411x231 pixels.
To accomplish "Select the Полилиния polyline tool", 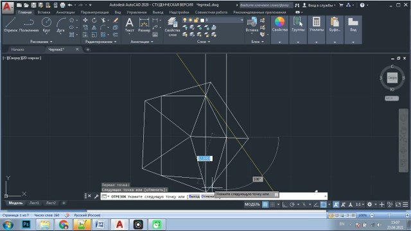I will (x=29, y=24).
